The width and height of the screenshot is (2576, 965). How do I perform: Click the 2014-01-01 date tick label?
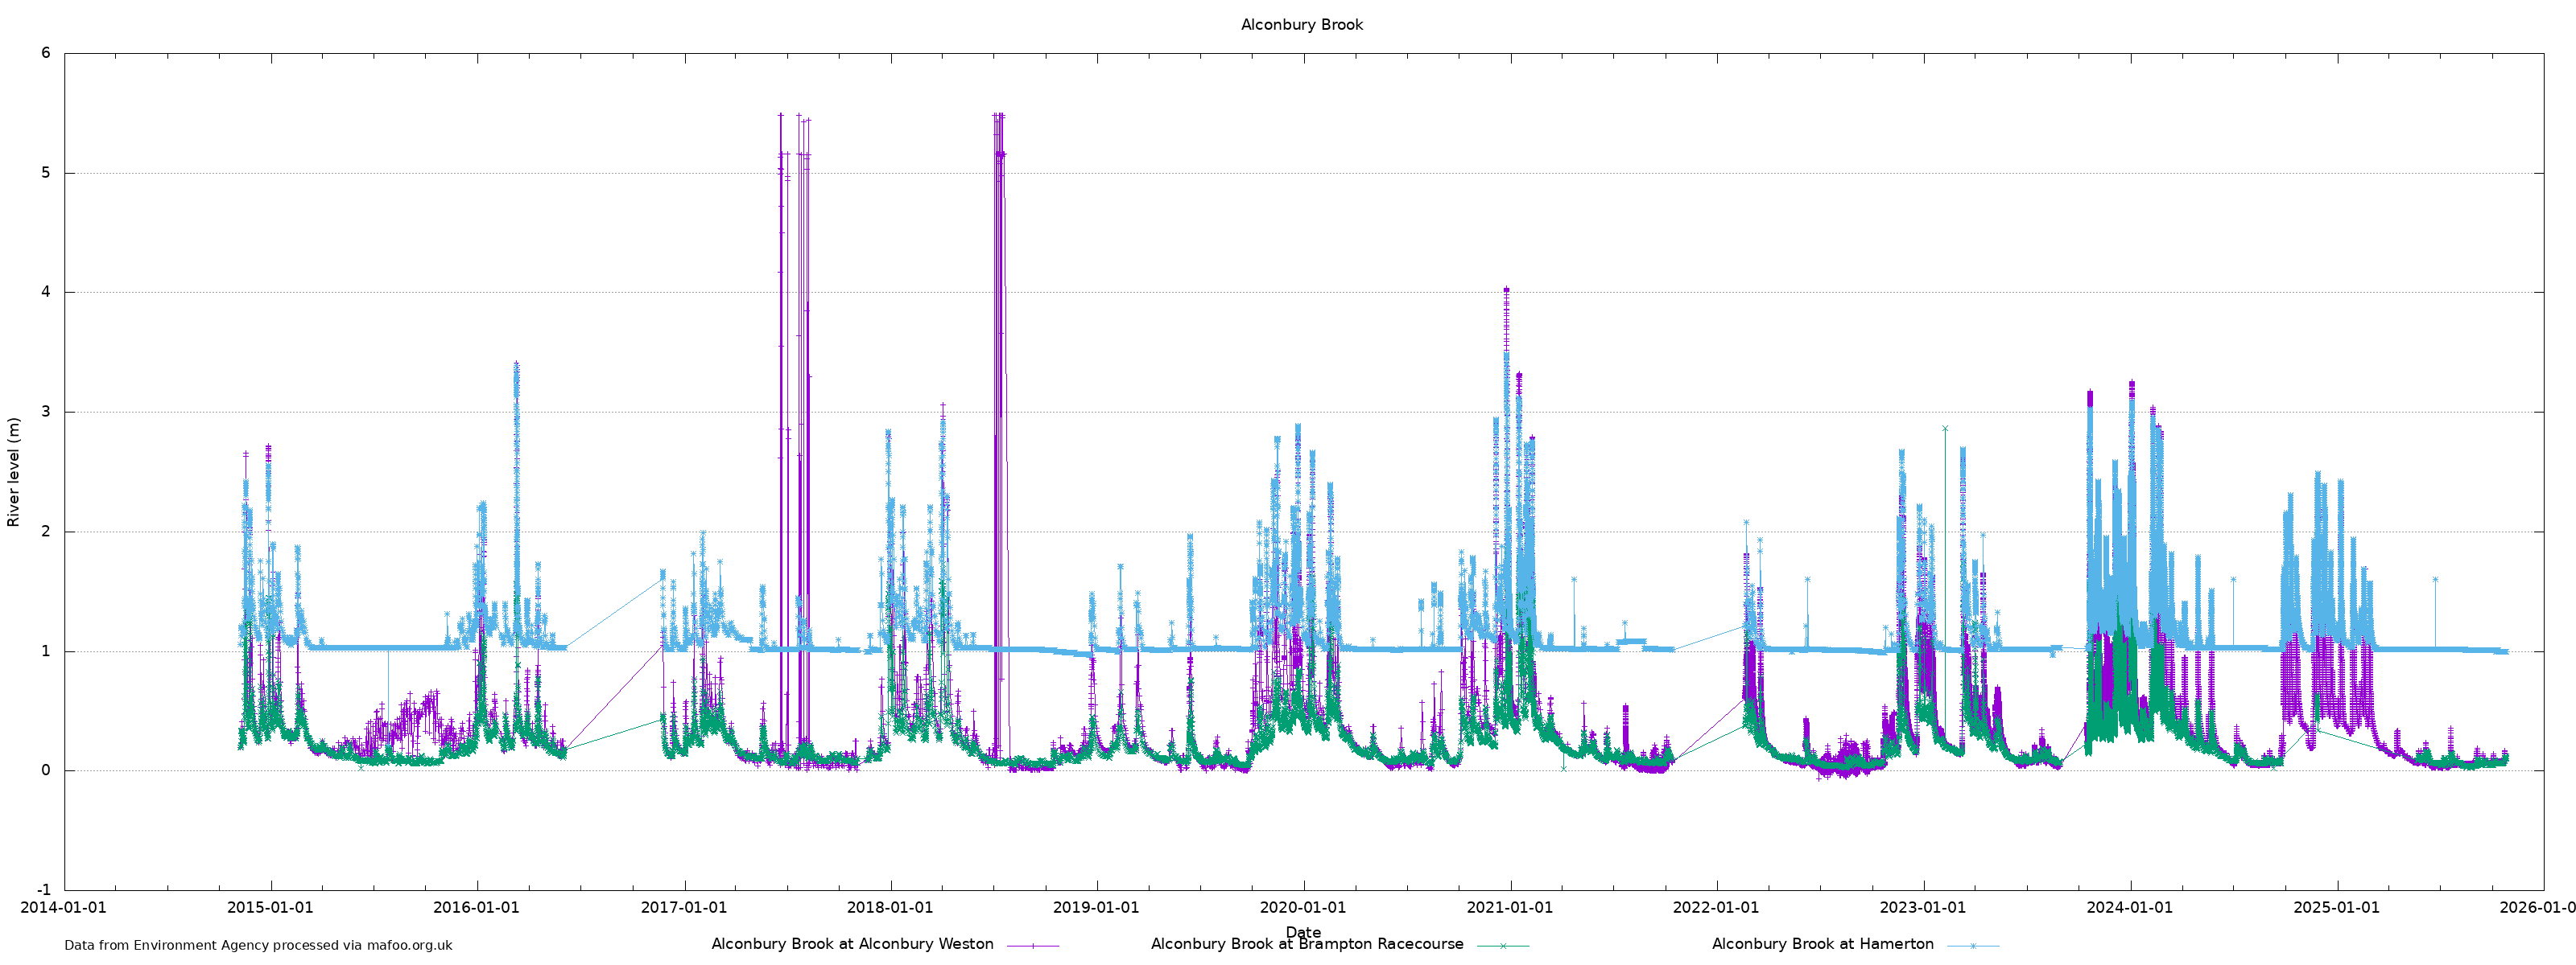(64, 907)
